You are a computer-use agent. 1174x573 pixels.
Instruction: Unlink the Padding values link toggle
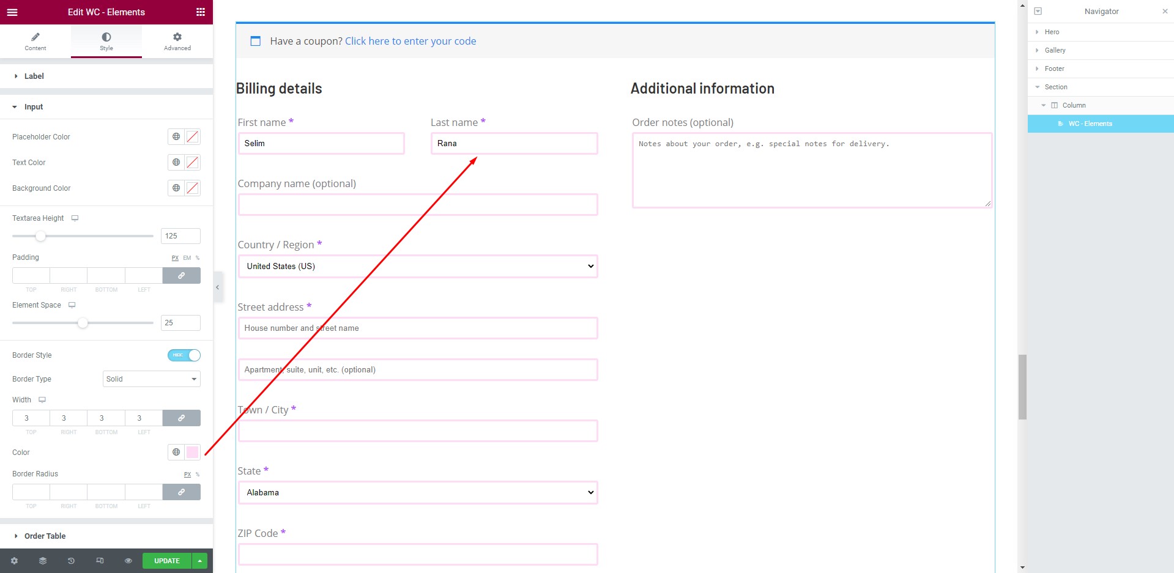coord(181,276)
